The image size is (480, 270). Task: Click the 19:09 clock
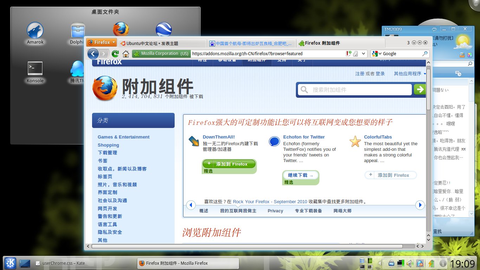pyautogui.click(x=462, y=263)
